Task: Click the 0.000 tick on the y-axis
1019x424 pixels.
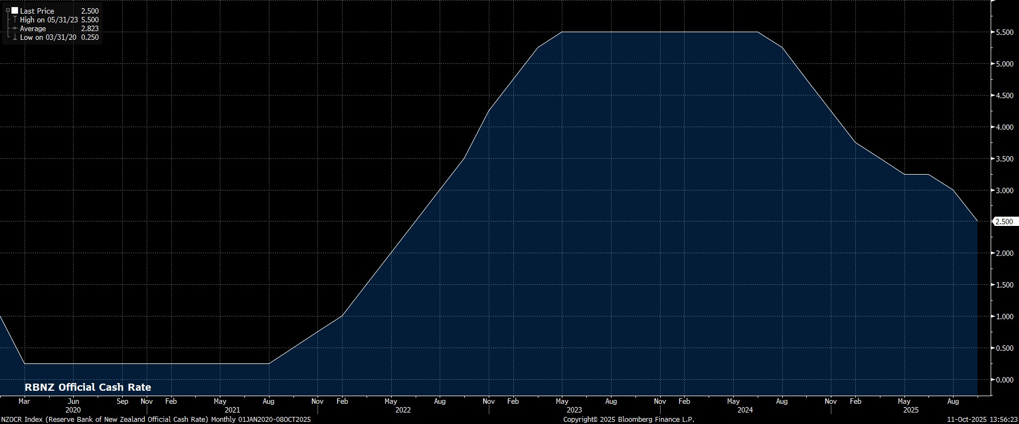Action: tap(1004, 380)
